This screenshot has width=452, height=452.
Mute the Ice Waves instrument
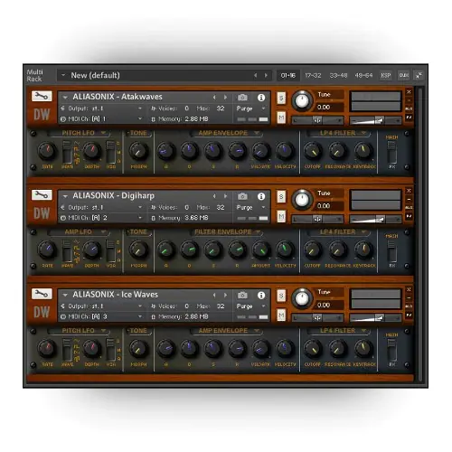(281, 315)
